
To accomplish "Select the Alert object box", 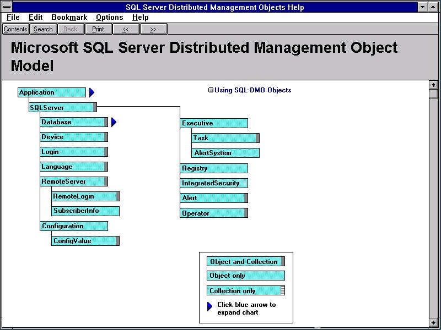I will (x=214, y=198).
